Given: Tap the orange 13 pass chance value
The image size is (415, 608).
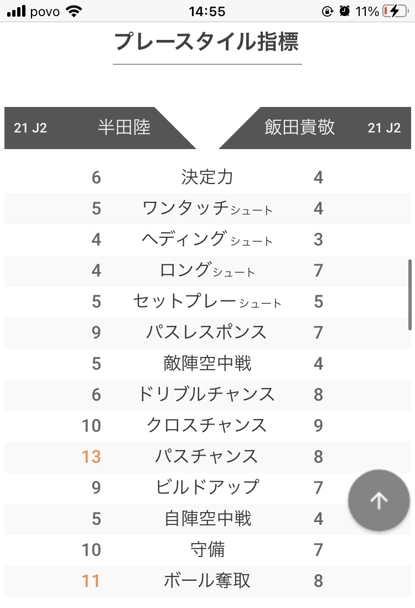Looking at the screenshot, I should tap(91, 457).
